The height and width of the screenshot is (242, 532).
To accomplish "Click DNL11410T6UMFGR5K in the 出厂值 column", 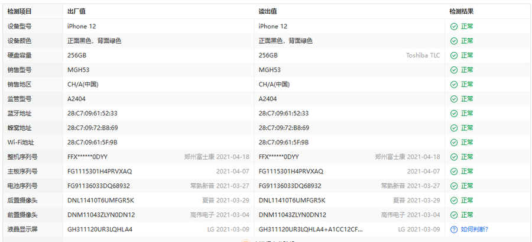I will tap(100, 200).
